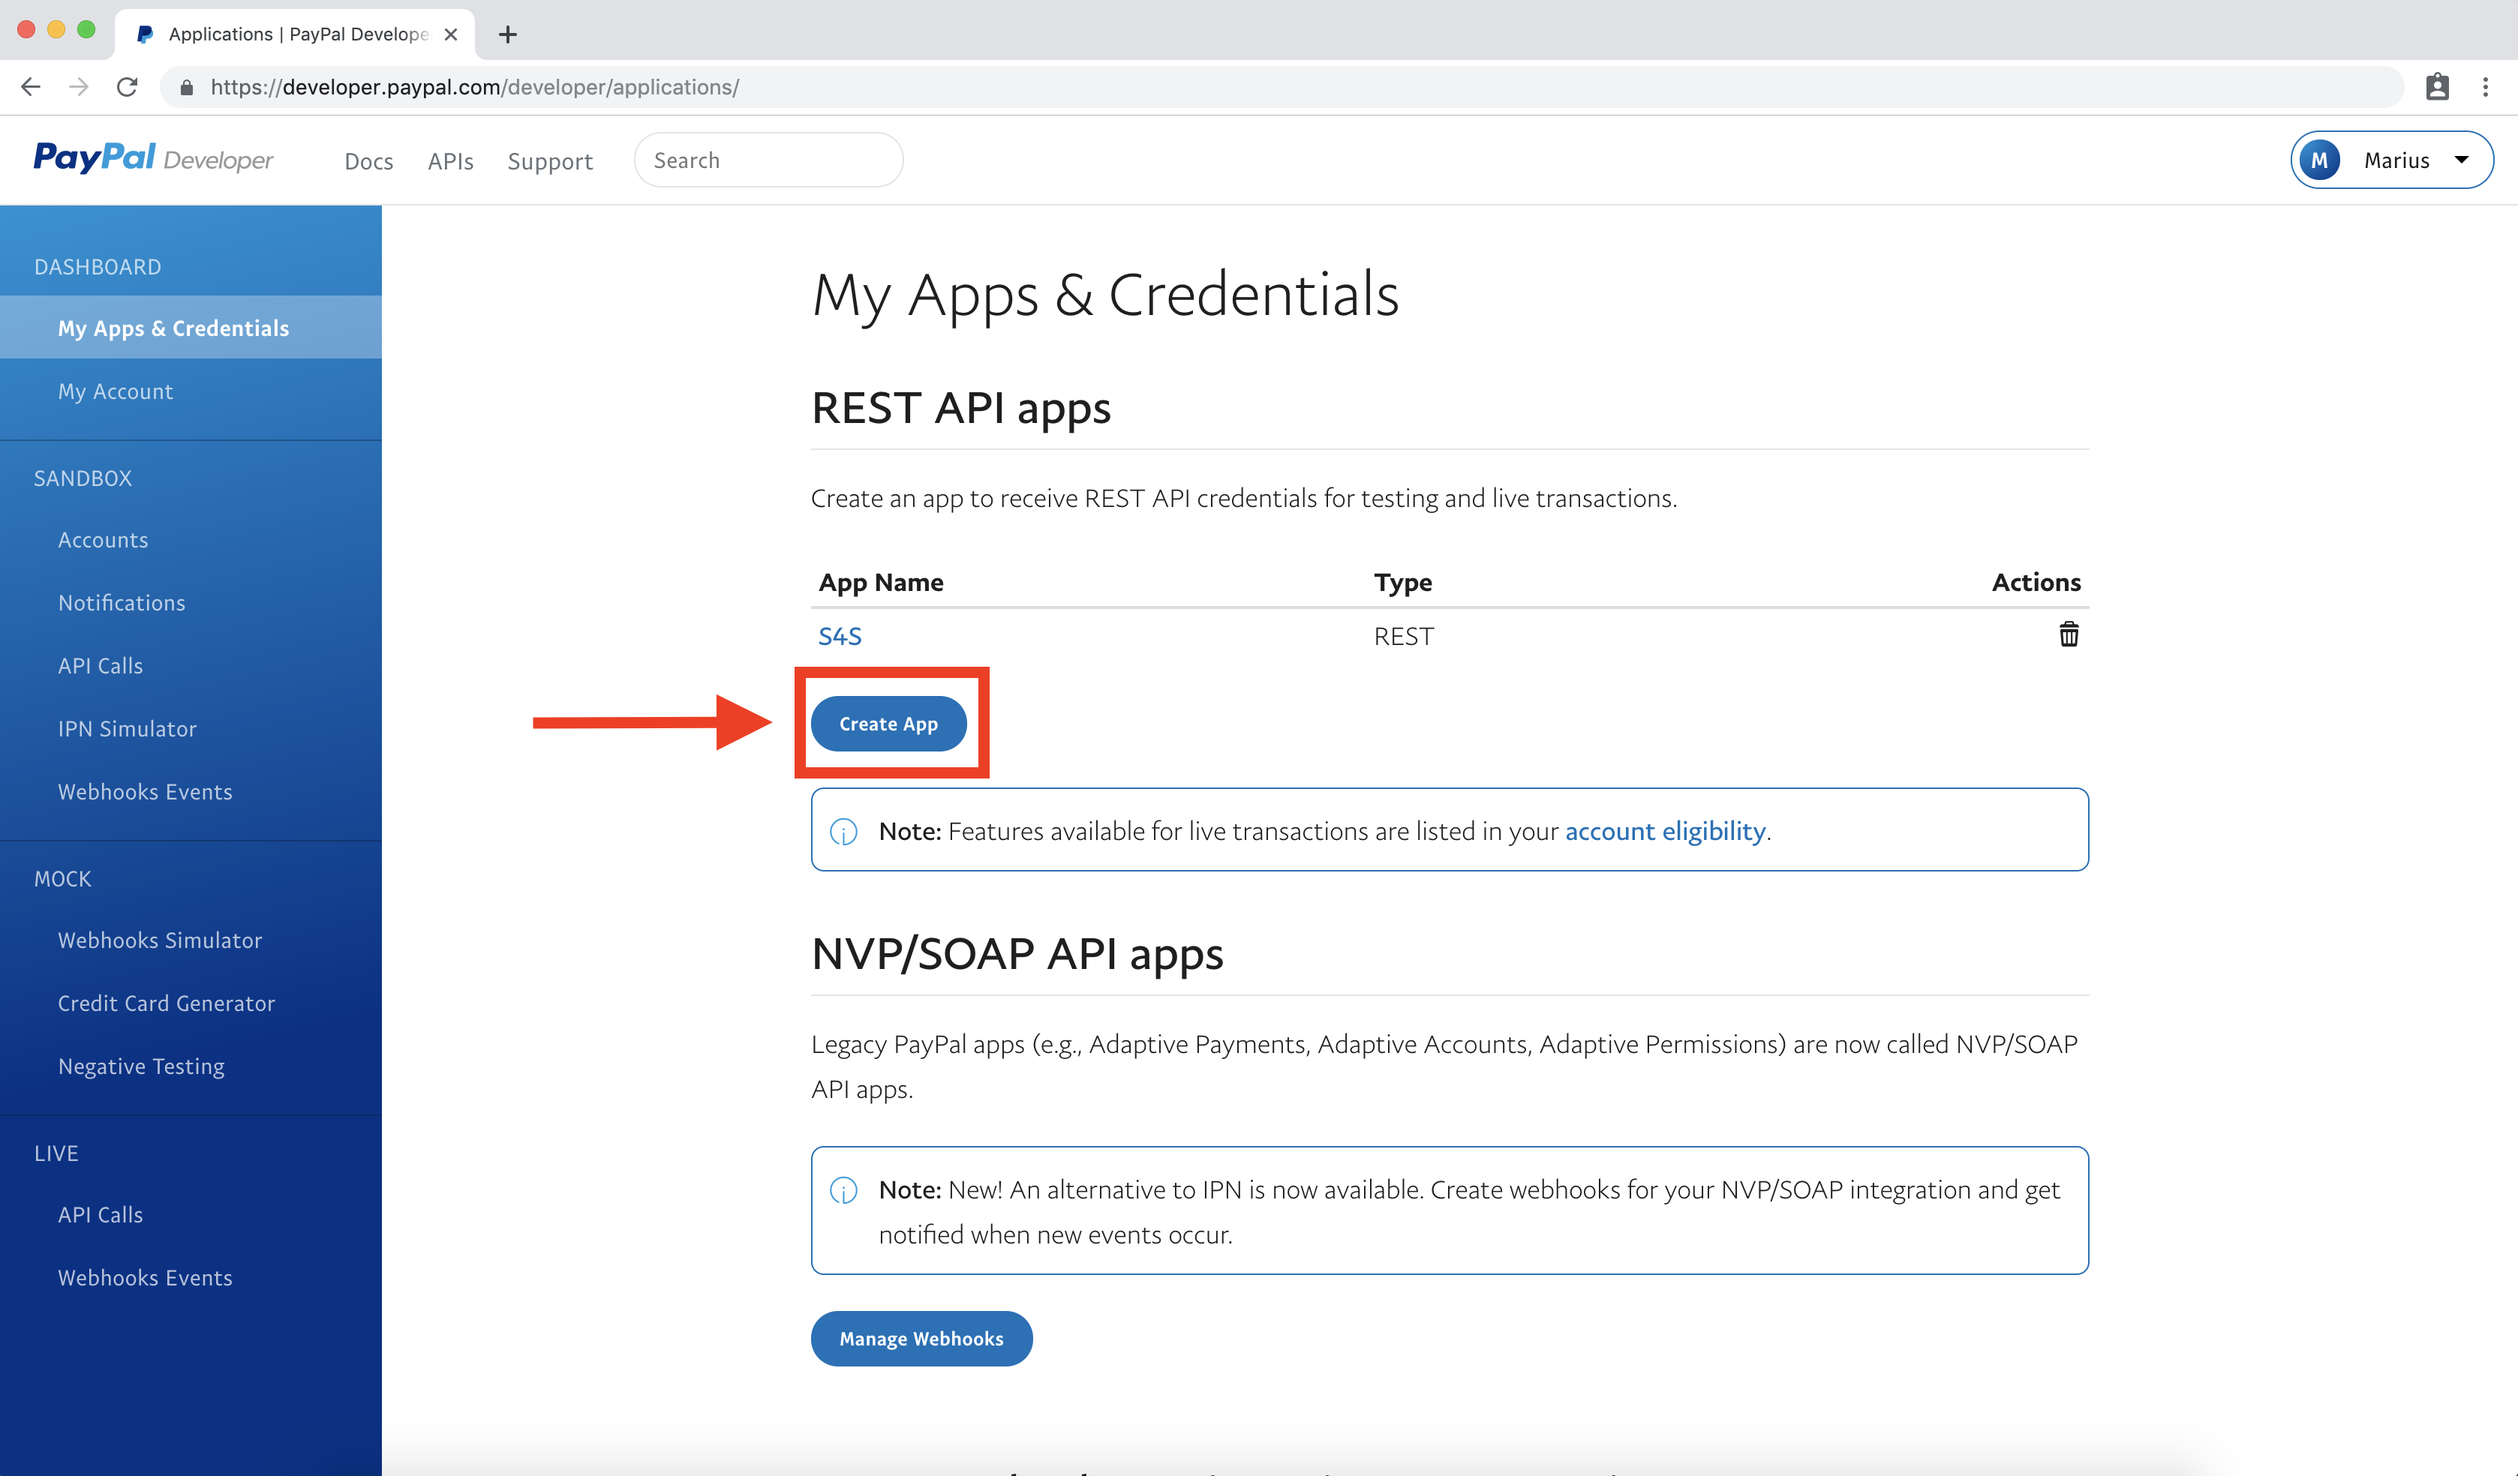Viewport: 2518px width, 1476px height.
Task: Open the Chrome three-dot menu
Action: 2486,87
